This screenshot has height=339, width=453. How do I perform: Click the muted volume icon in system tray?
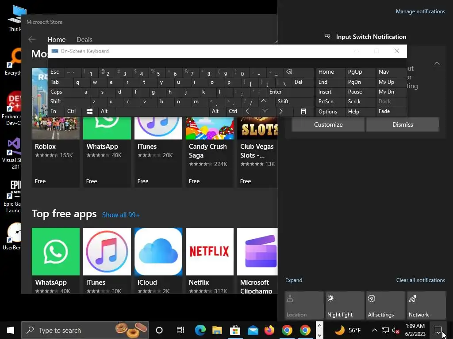(395, 330)
